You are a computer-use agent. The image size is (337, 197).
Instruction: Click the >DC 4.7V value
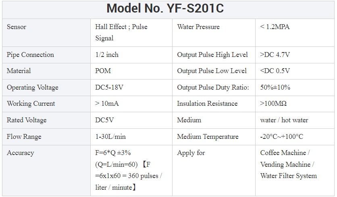(275, 55)
